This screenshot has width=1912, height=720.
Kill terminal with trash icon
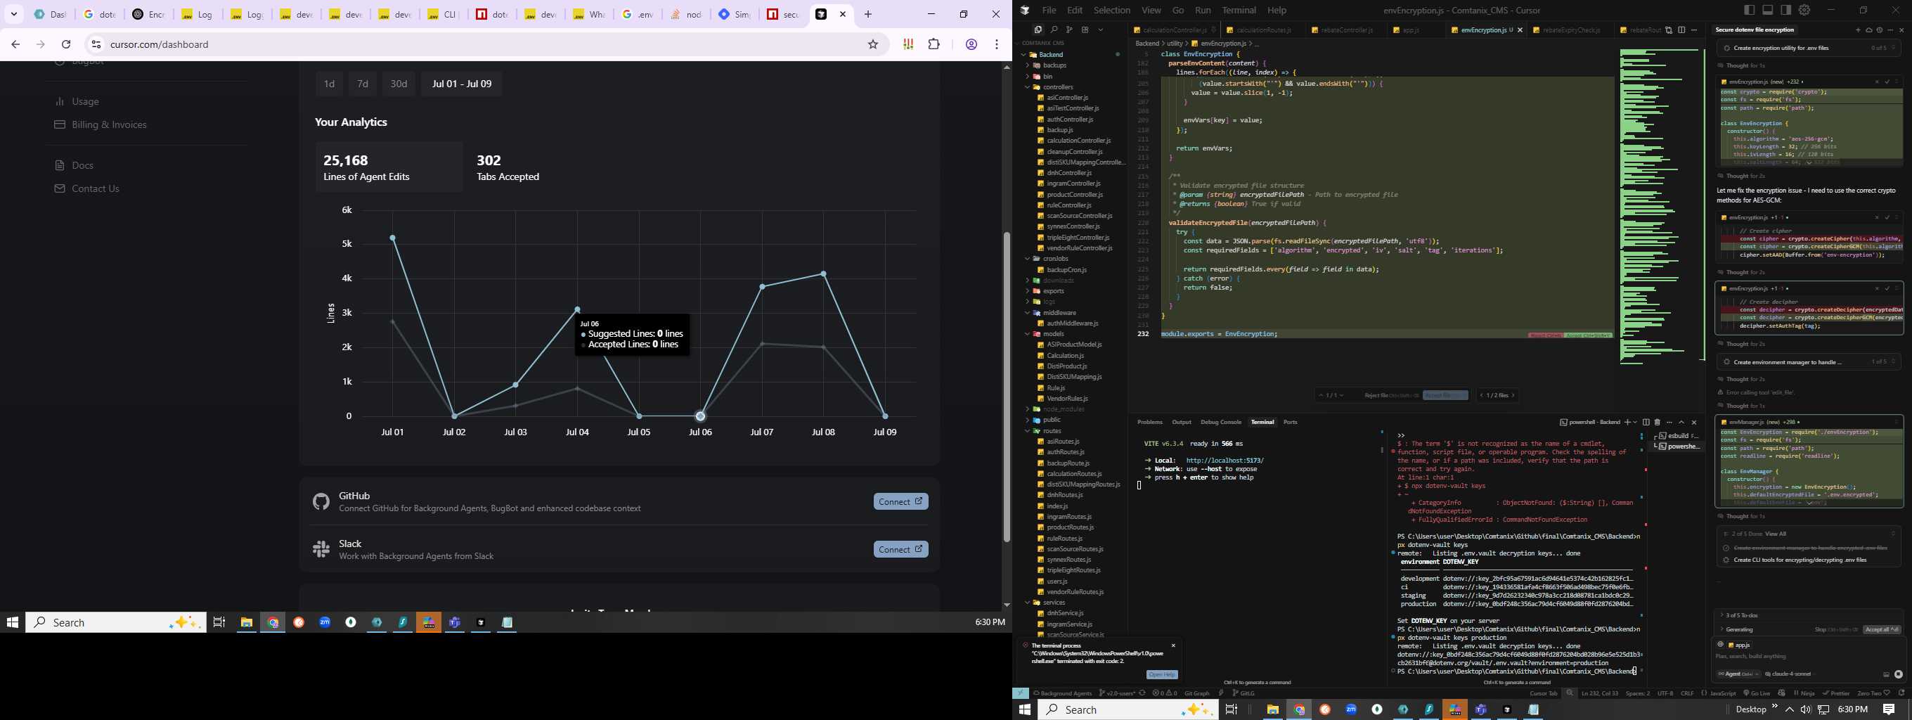1657,422
